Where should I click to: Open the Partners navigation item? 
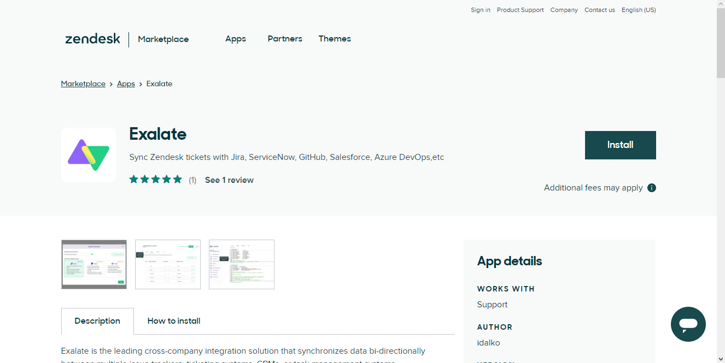(285, 39)
